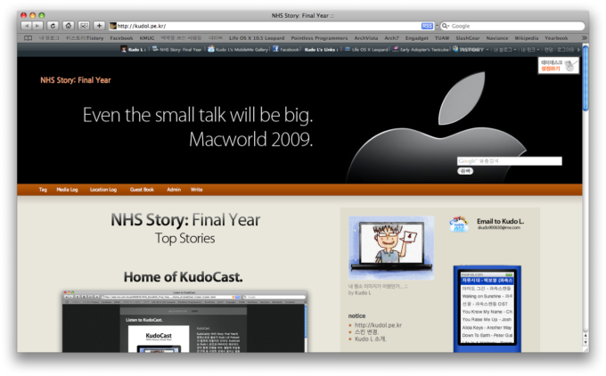Open the Tag menu item
606x376 pixels.
tap(43, 190)
